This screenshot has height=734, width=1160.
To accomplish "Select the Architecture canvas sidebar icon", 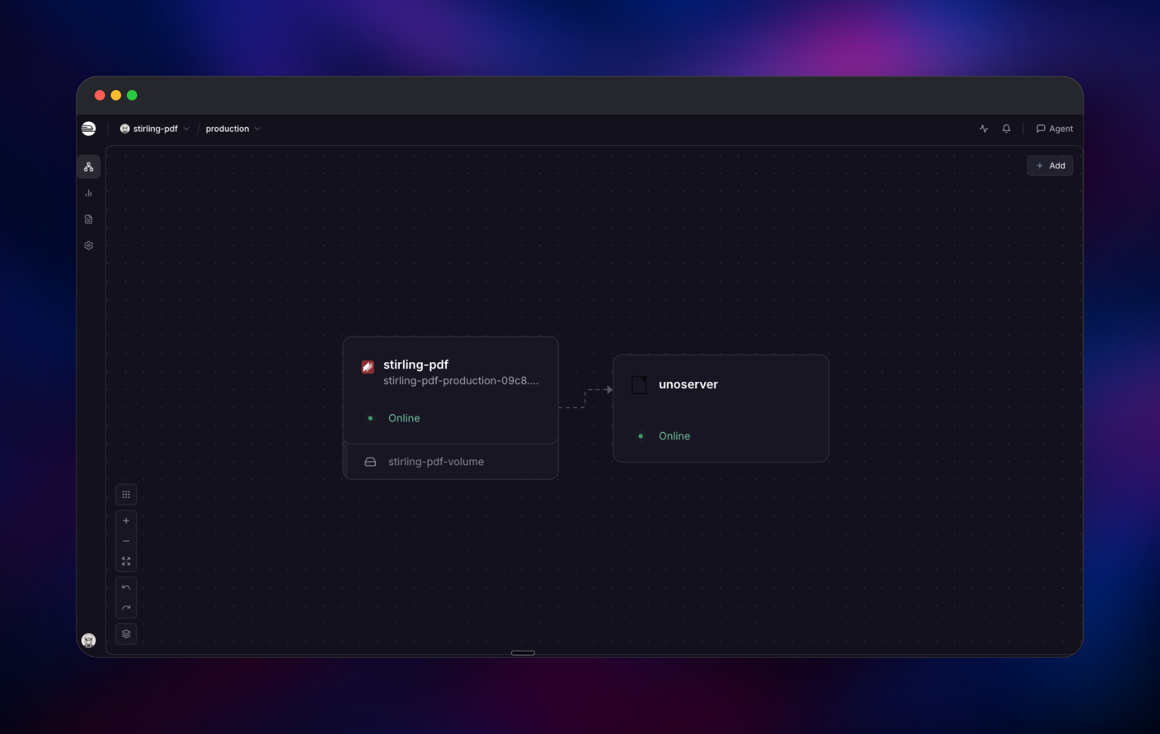I will pyautogui.click(x=89, y=167).
